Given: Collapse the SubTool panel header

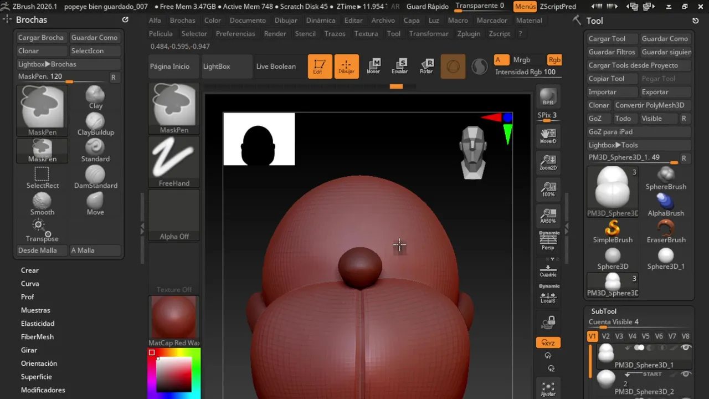Looking at the screenshot, I should pyautogui.click(x=604, y=311).
